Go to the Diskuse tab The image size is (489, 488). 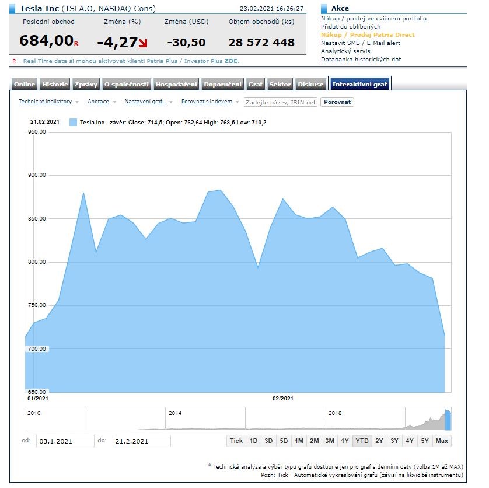pos(310,84)
